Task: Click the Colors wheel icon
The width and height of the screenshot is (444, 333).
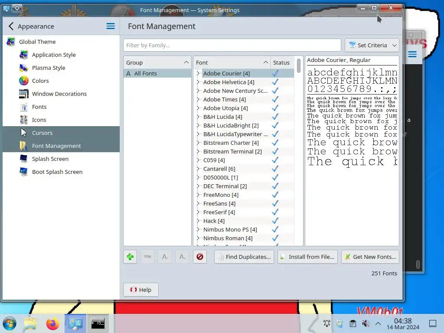Action: (x=24, y=81)
